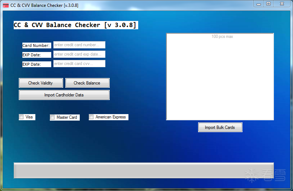This screenshot has height=191, width=293.
Task: Enable the Master Card checkbox
Action: tap(52, 117)
